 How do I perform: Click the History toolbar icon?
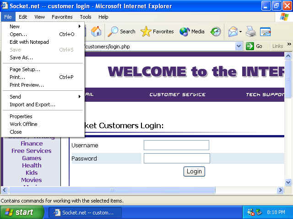coord(216,31)
